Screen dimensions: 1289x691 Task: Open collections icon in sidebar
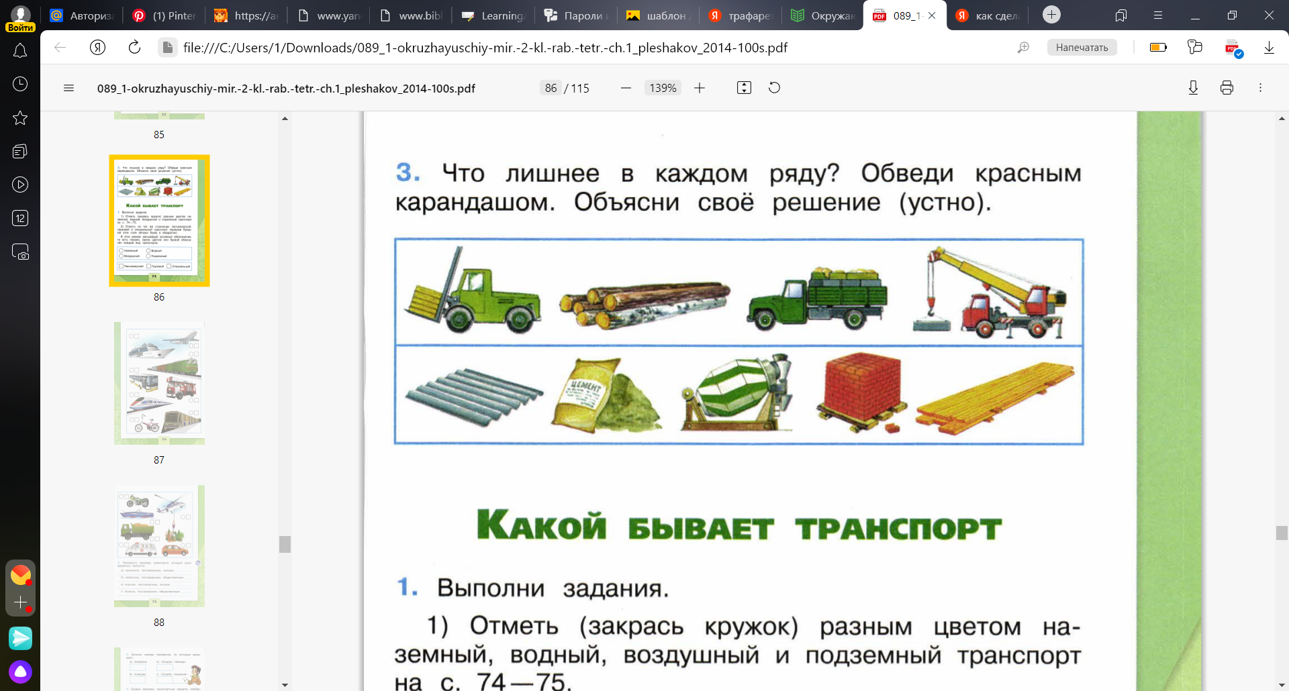[x=20, y=151]
